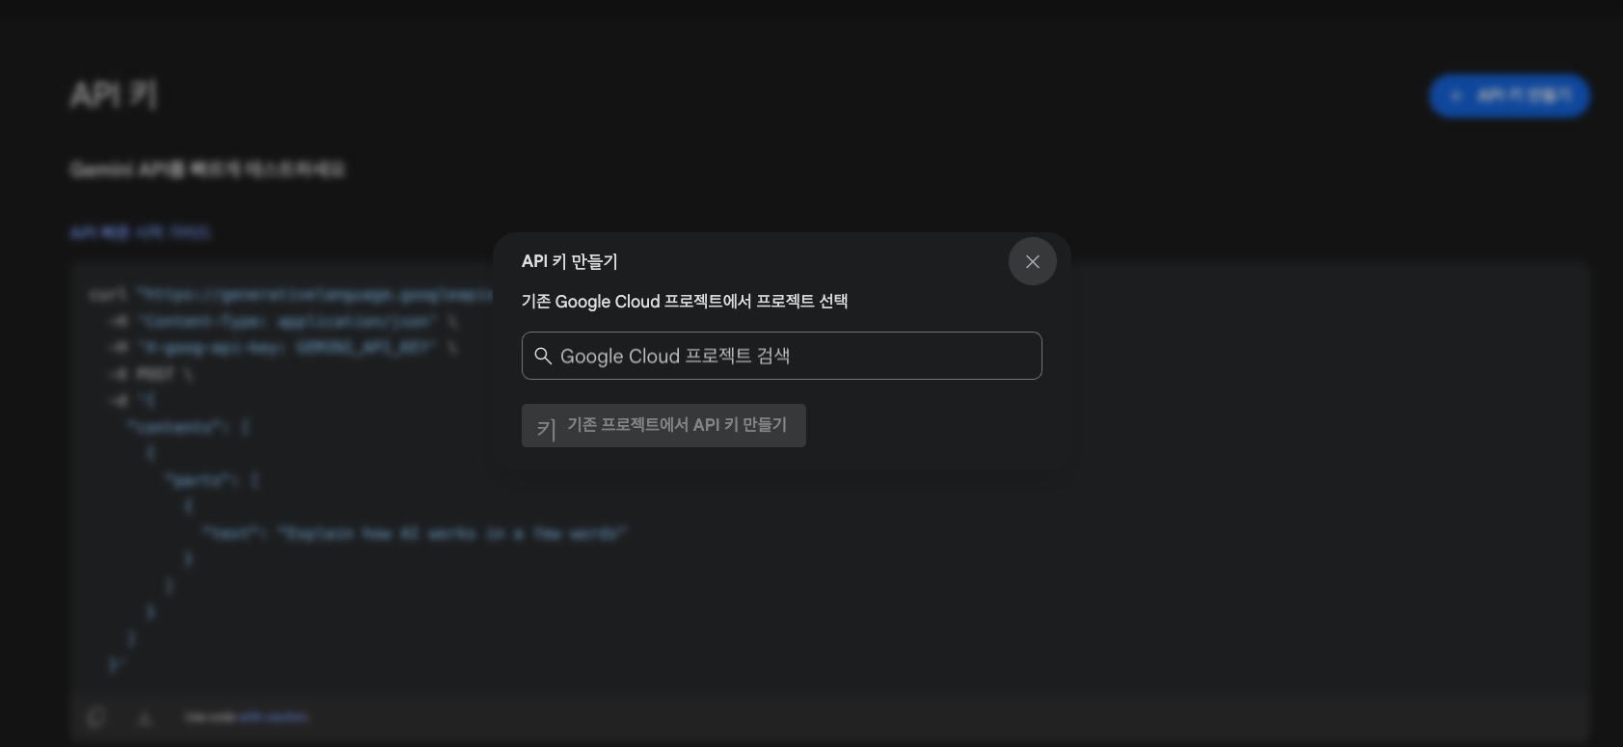Click the key icon on the create button
Viewport: 1623px width, 747px height.
(x=546, y=426)
